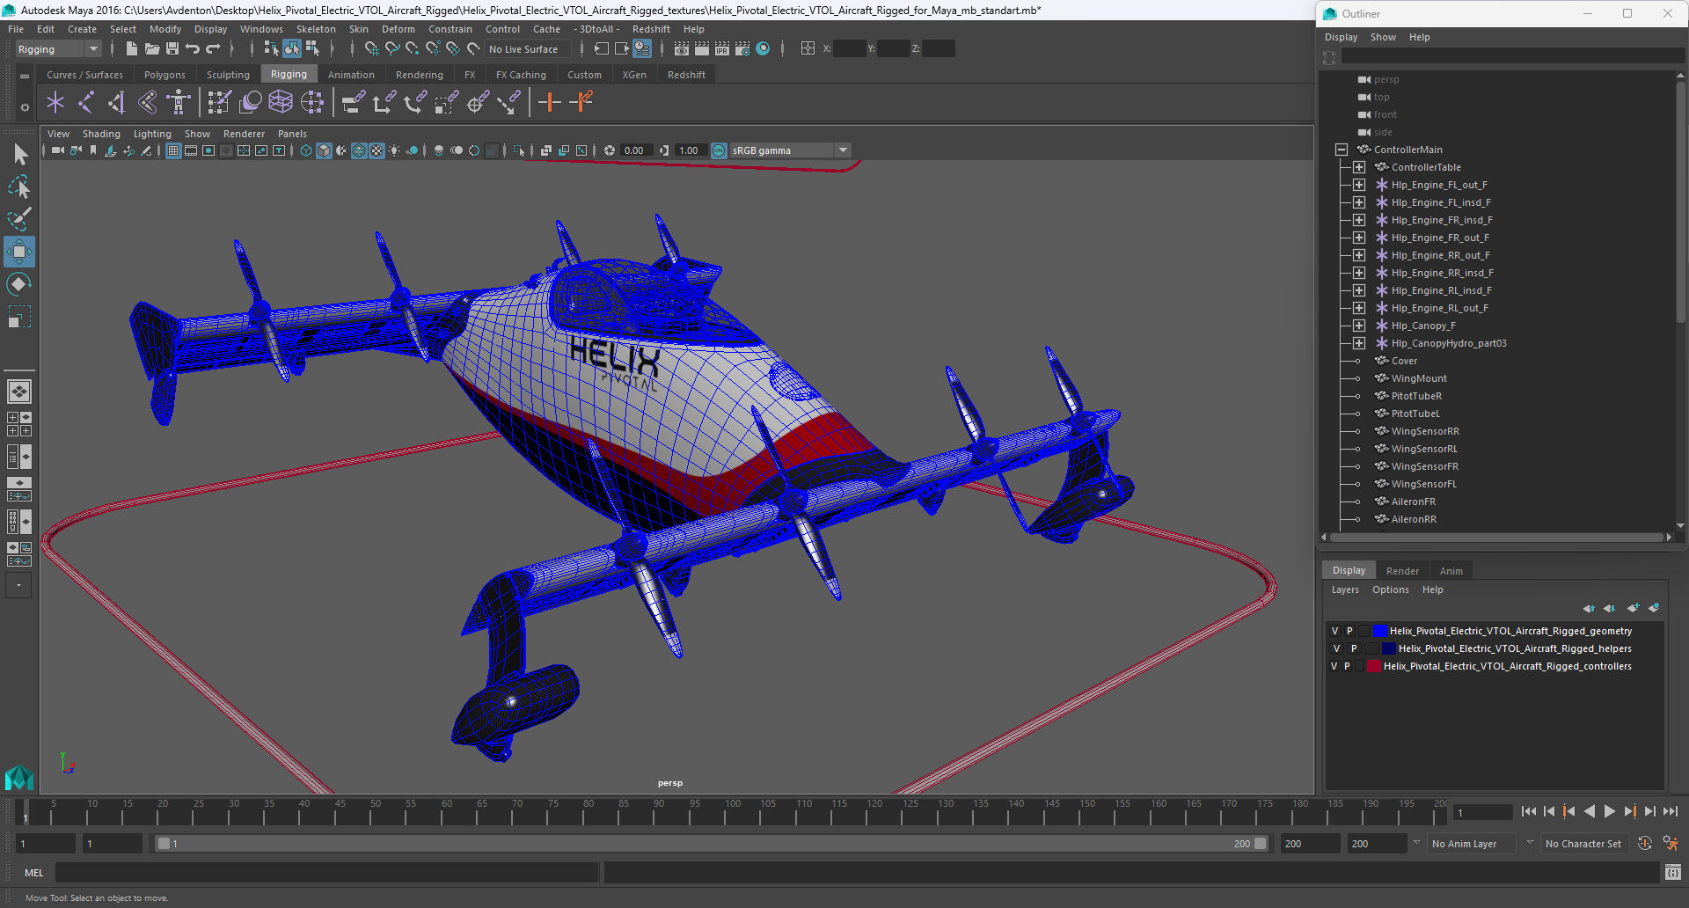The height and width of the screenshot is (908, 1689).
Task: Open the Skeleton menu
Action: (x=316, y=29)
